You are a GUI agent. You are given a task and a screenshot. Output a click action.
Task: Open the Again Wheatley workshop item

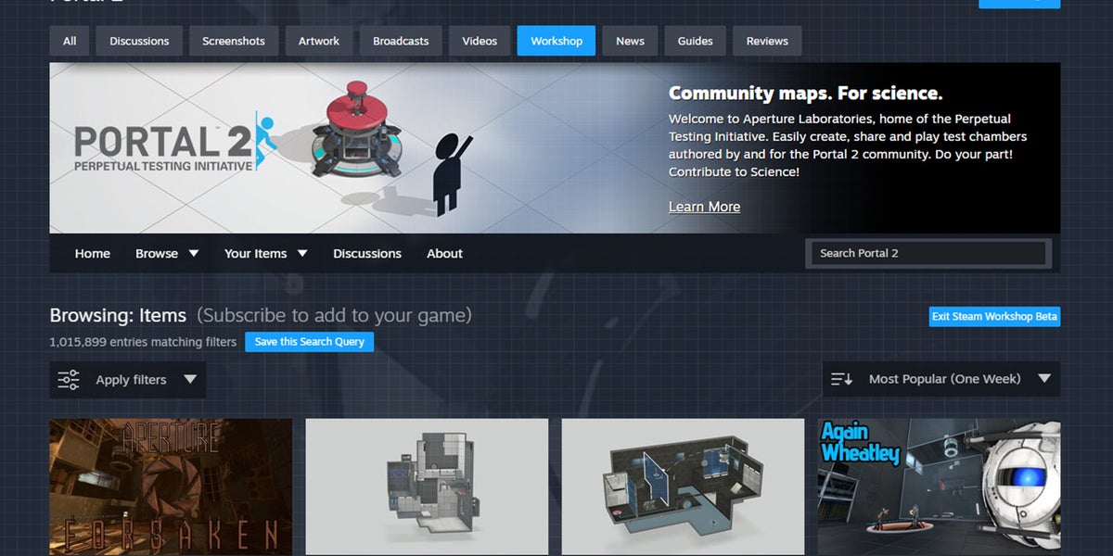pos(939,487)
